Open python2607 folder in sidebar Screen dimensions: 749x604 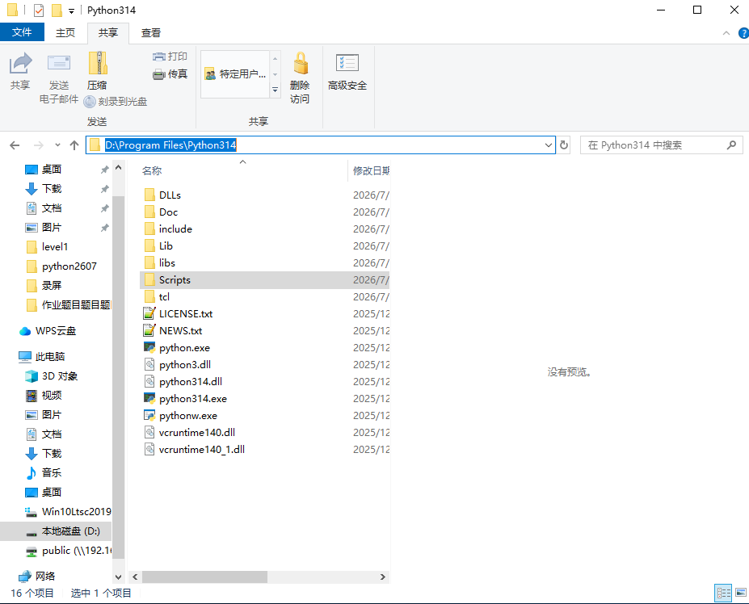point(69,266)
